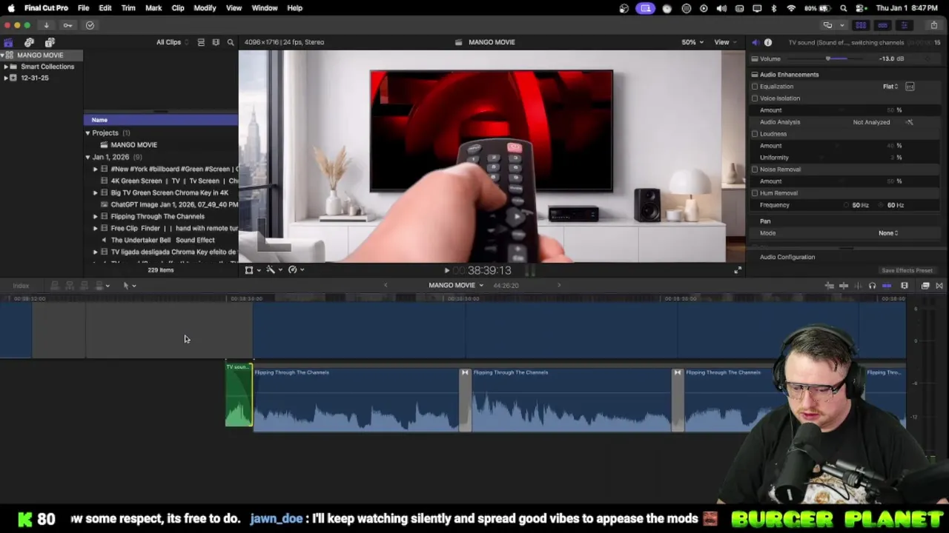Open the Mark menu
This screenshot has height=533, width=949.
[153, 8]
